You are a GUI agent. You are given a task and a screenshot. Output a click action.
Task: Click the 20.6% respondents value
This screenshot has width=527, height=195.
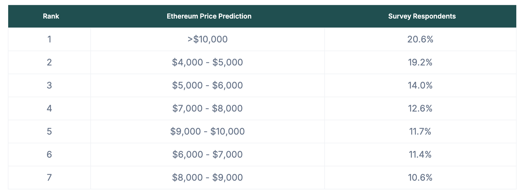(420, 39)
